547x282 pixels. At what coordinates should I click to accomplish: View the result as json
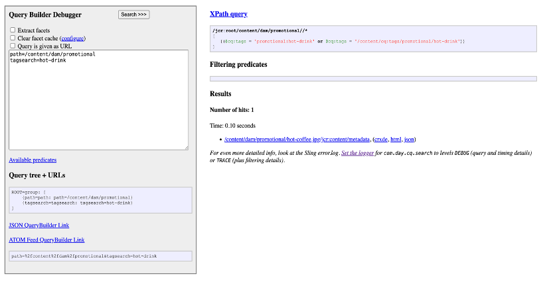point(410,139)
